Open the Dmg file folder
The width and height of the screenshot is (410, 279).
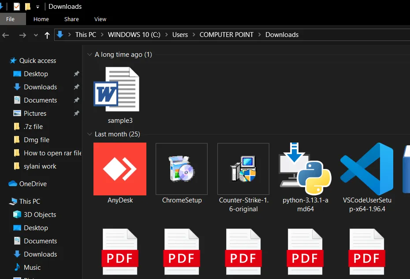(36, 140)
